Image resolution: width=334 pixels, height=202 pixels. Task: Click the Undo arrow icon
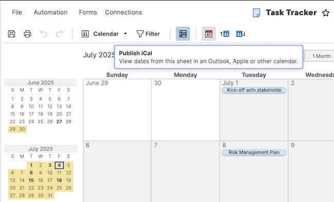[44, 34]
